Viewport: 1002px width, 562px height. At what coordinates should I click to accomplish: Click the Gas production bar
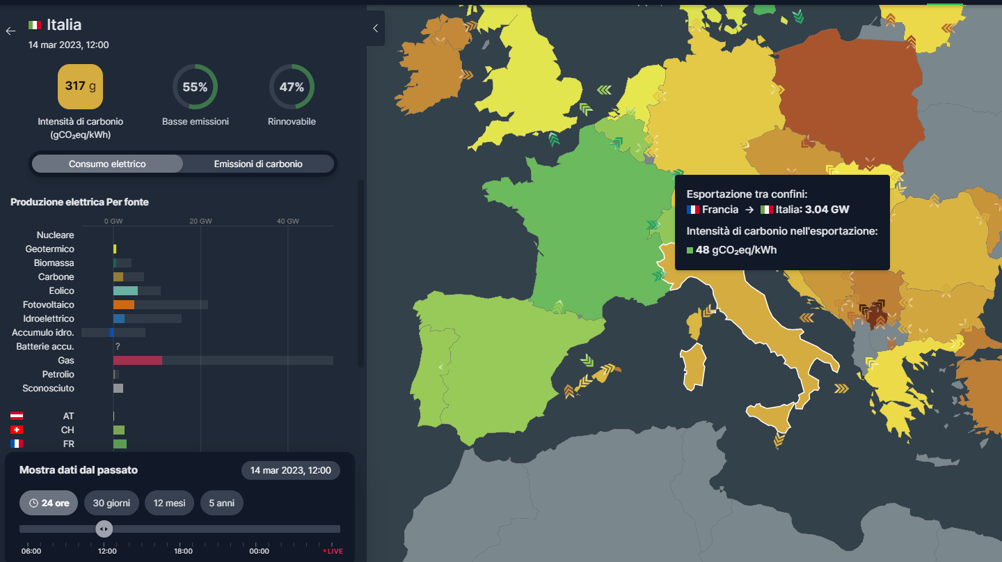138,360
